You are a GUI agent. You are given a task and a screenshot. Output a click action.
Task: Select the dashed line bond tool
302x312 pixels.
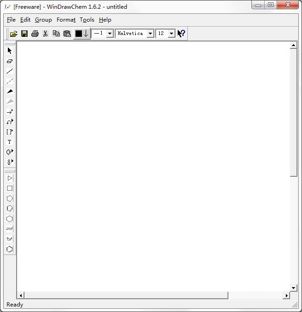[10, 81]
